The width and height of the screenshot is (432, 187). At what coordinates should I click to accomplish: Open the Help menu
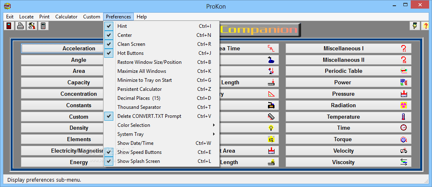click(x=142, y=17)
